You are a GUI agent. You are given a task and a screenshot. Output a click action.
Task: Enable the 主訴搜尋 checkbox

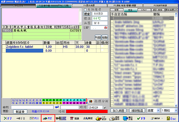click(85, 10)
